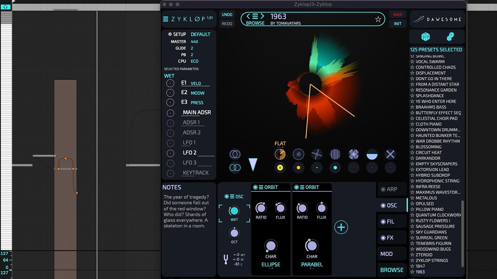Click the orange color dot

298,168
